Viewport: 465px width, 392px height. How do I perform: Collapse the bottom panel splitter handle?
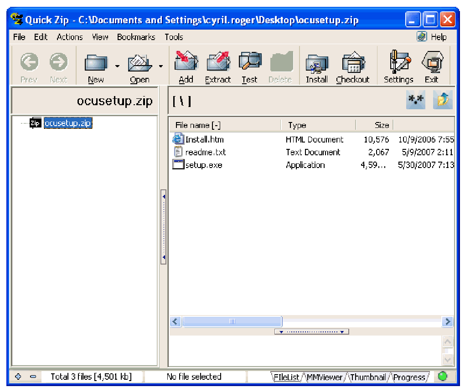click(x=312, y=332)
